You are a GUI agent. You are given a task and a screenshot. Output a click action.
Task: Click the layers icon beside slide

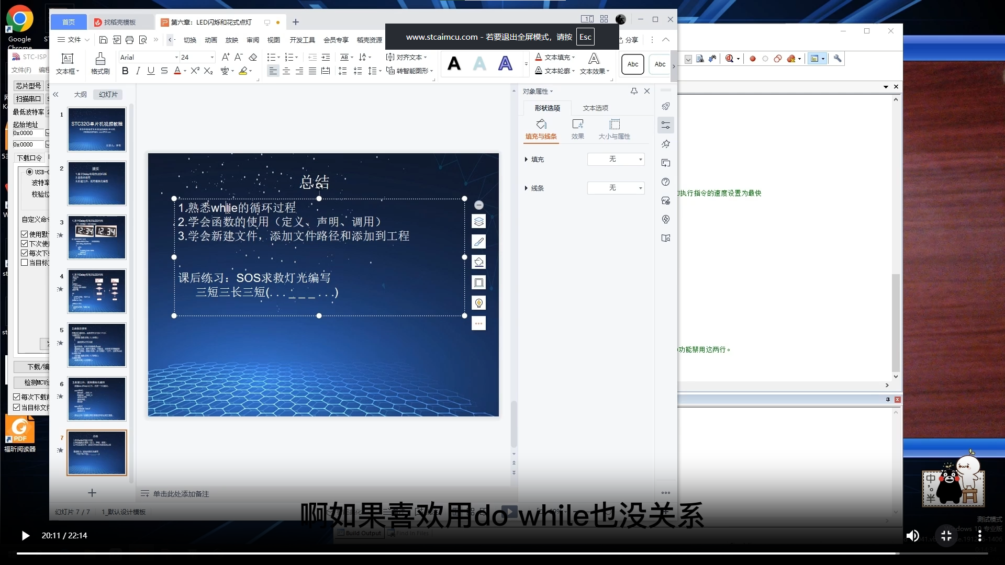click(478, 222)
